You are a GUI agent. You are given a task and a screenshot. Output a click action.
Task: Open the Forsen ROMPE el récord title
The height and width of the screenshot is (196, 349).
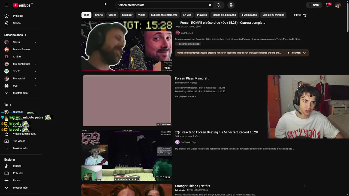point(223,23)
